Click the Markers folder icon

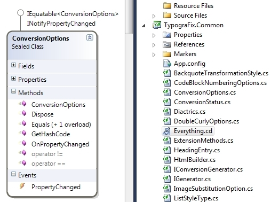click(x=167, y=54)
